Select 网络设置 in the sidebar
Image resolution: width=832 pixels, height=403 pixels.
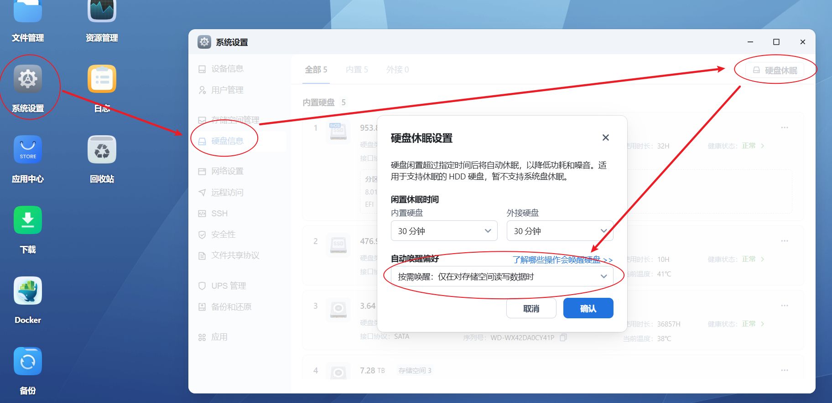[227, 171]
